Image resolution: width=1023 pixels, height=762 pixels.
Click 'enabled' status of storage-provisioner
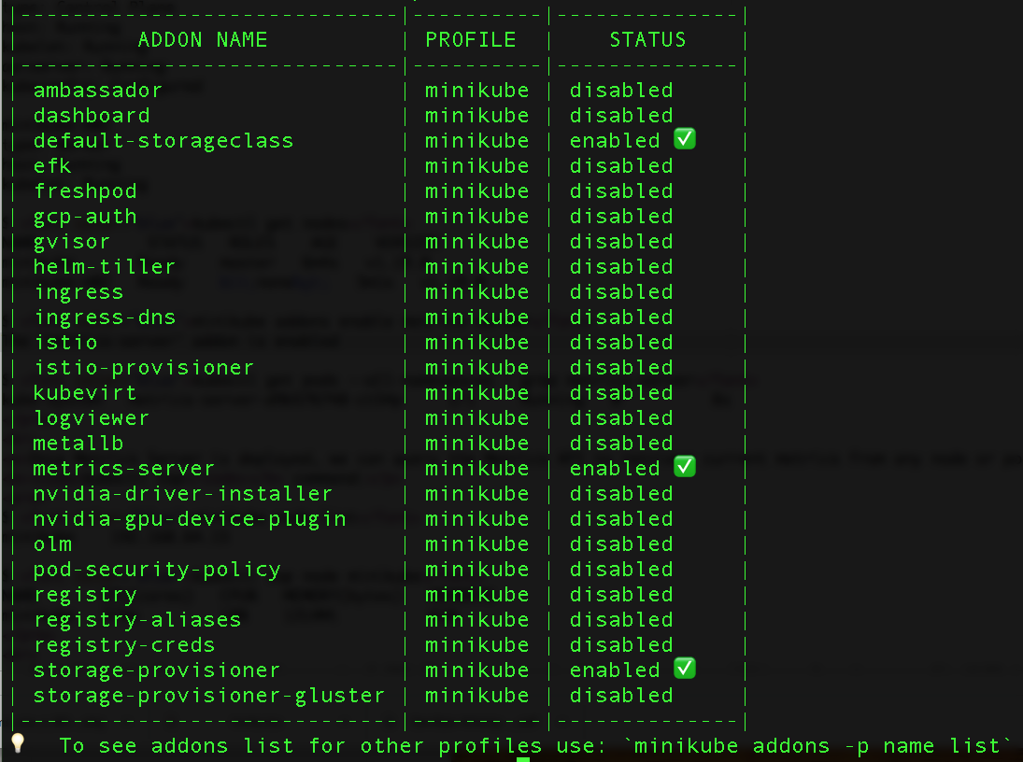[x=615, y=670]
